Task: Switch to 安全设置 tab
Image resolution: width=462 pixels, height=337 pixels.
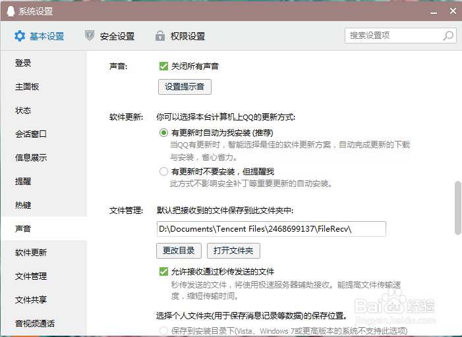Action: pos(109,36)
